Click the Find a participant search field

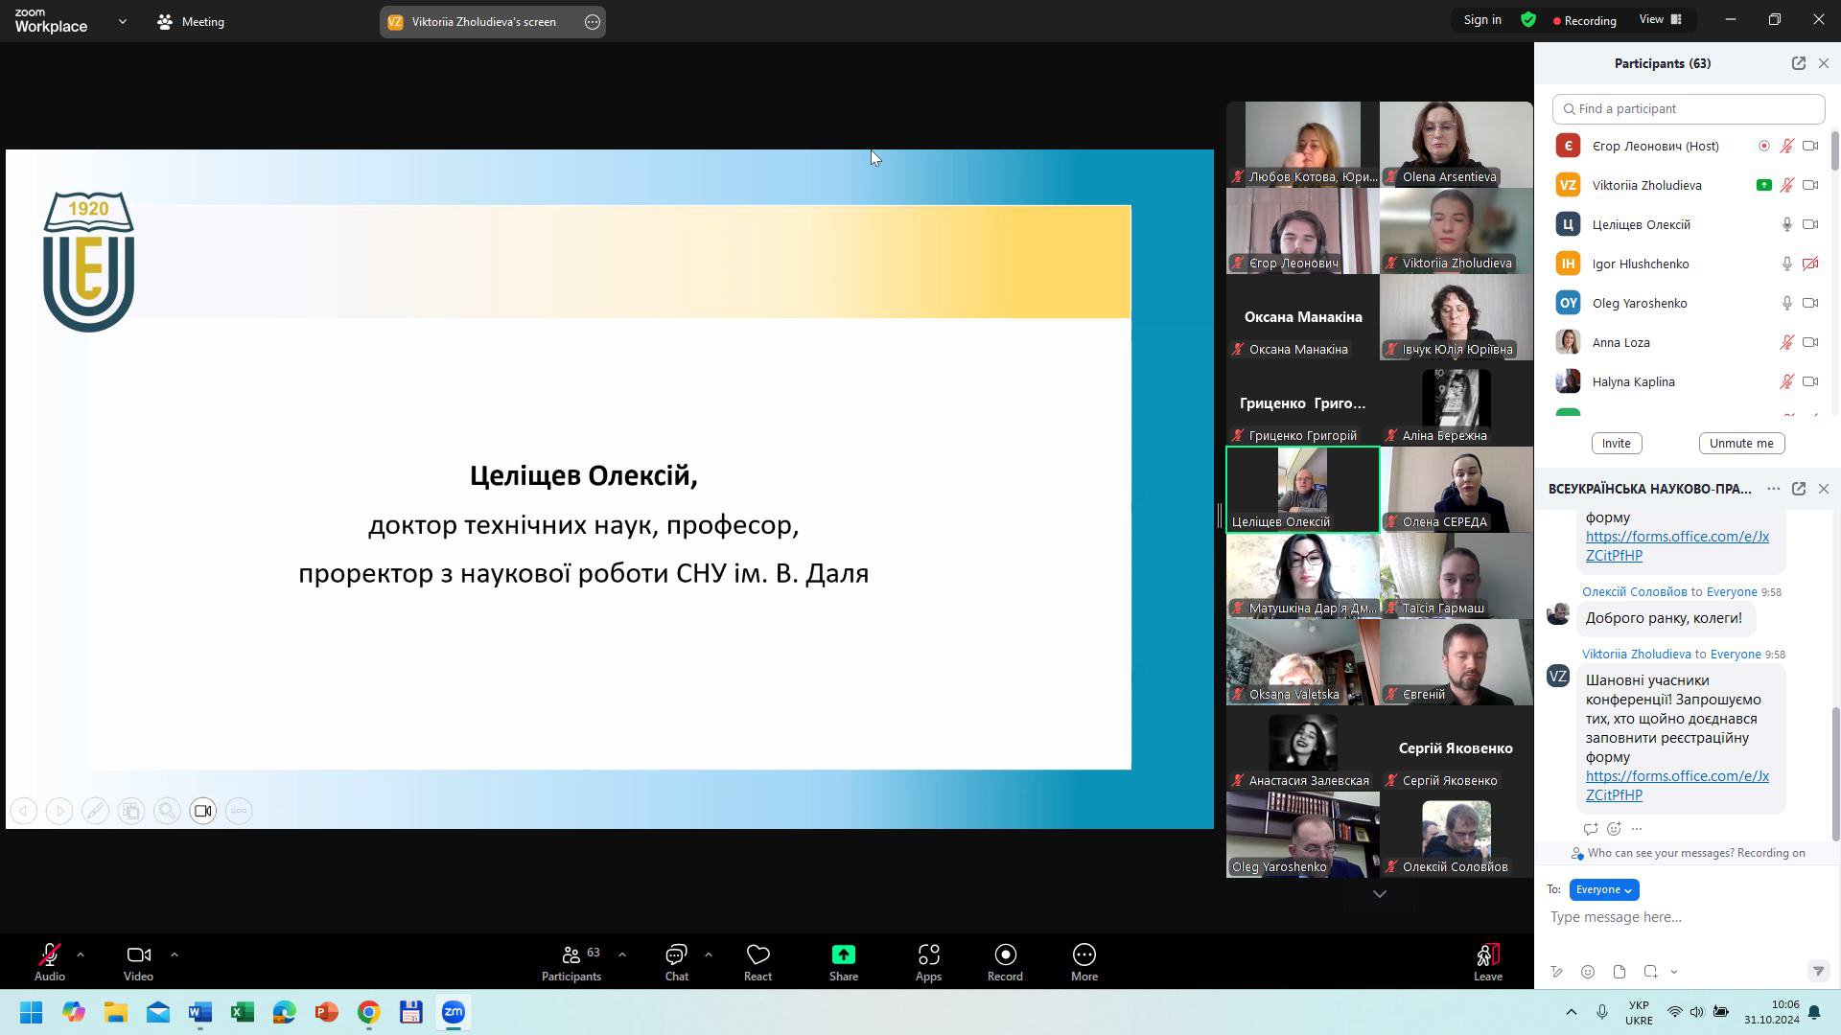click(1688, 108)
